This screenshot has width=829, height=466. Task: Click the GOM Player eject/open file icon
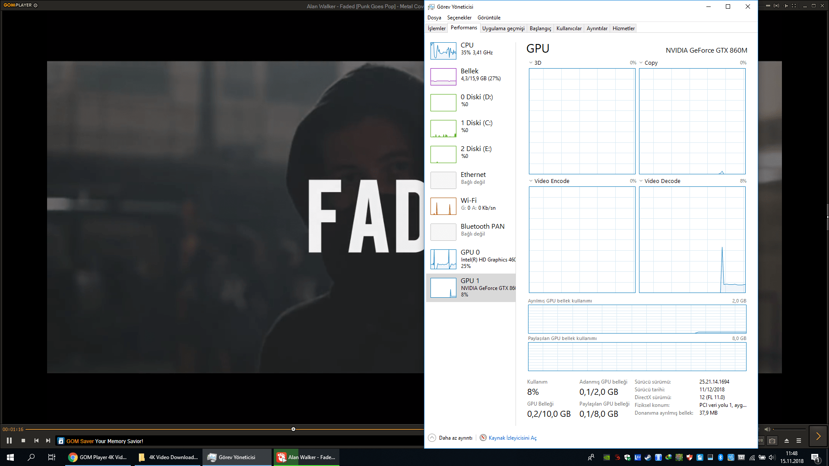[x=786, y=441]
